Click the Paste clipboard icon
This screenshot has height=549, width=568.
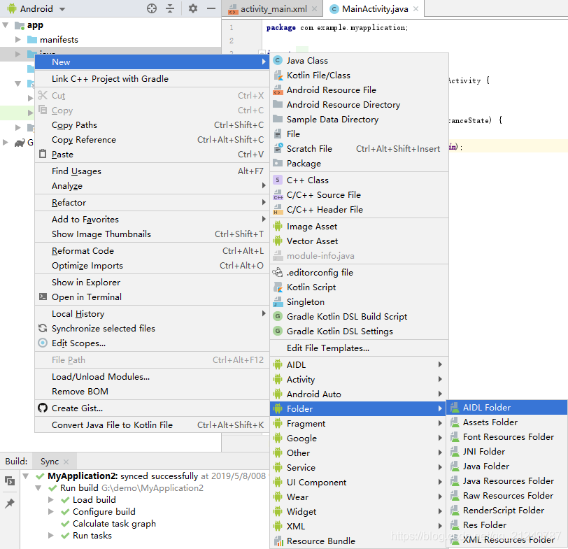43,154
